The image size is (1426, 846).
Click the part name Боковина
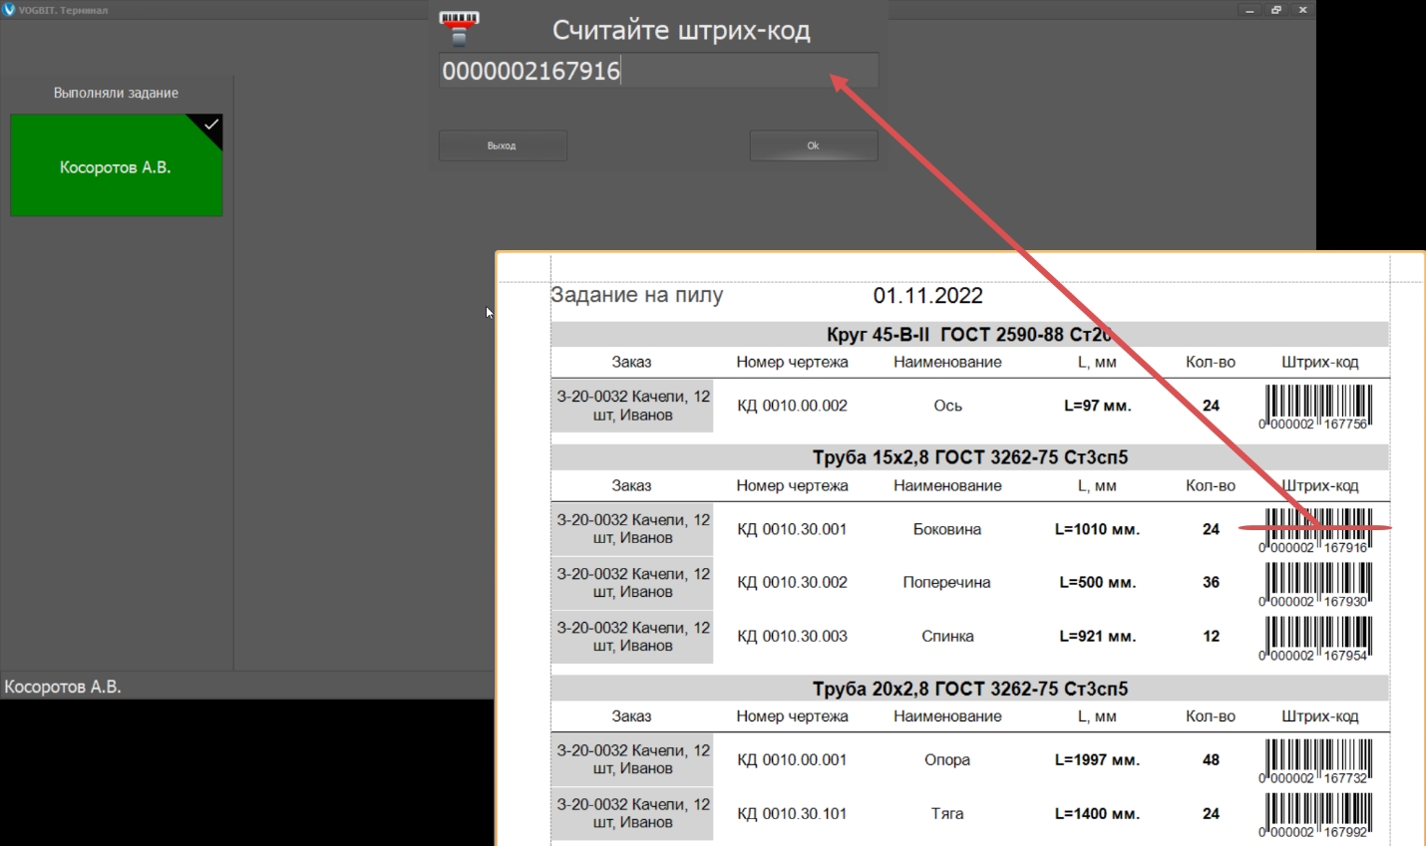(x=947, y=529)
